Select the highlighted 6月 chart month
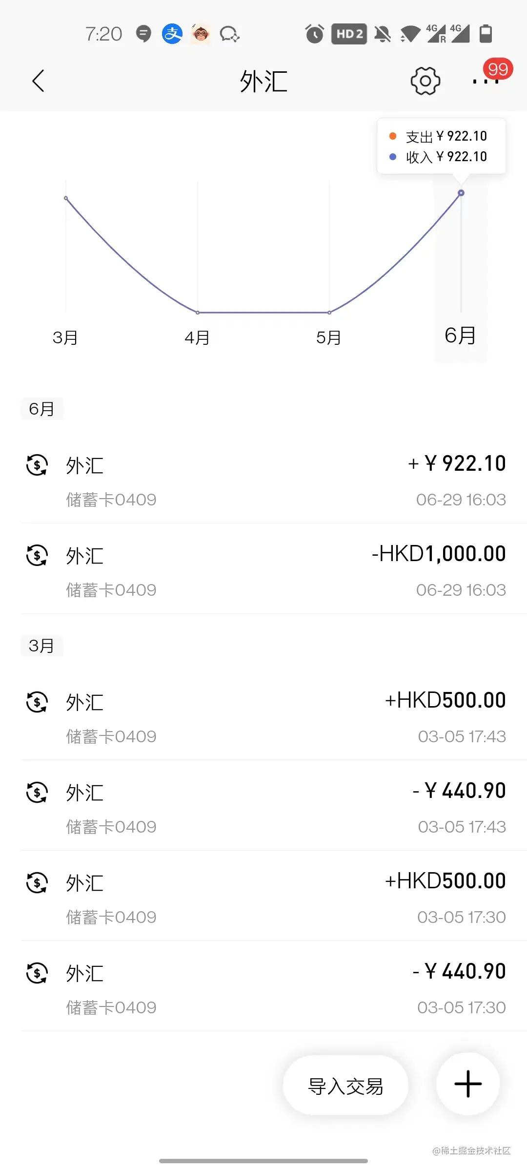 coord(460,335)
